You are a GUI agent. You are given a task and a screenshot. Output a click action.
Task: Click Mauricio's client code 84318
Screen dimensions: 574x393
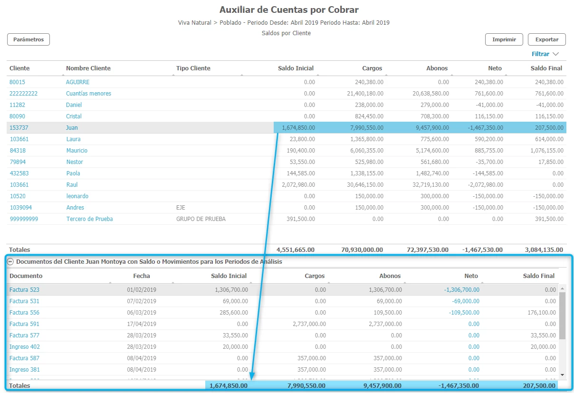[18, 151]
